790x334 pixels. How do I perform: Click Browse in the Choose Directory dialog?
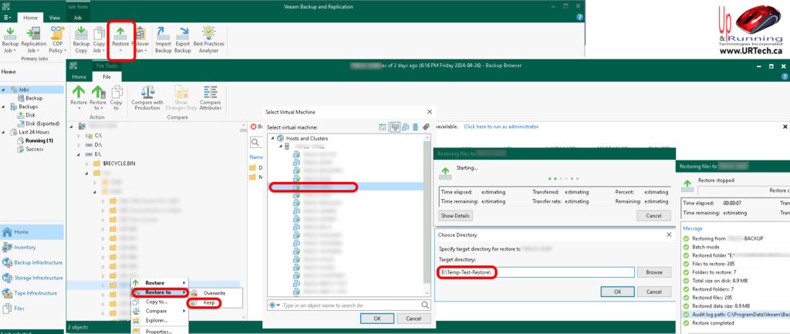[653, 272]
